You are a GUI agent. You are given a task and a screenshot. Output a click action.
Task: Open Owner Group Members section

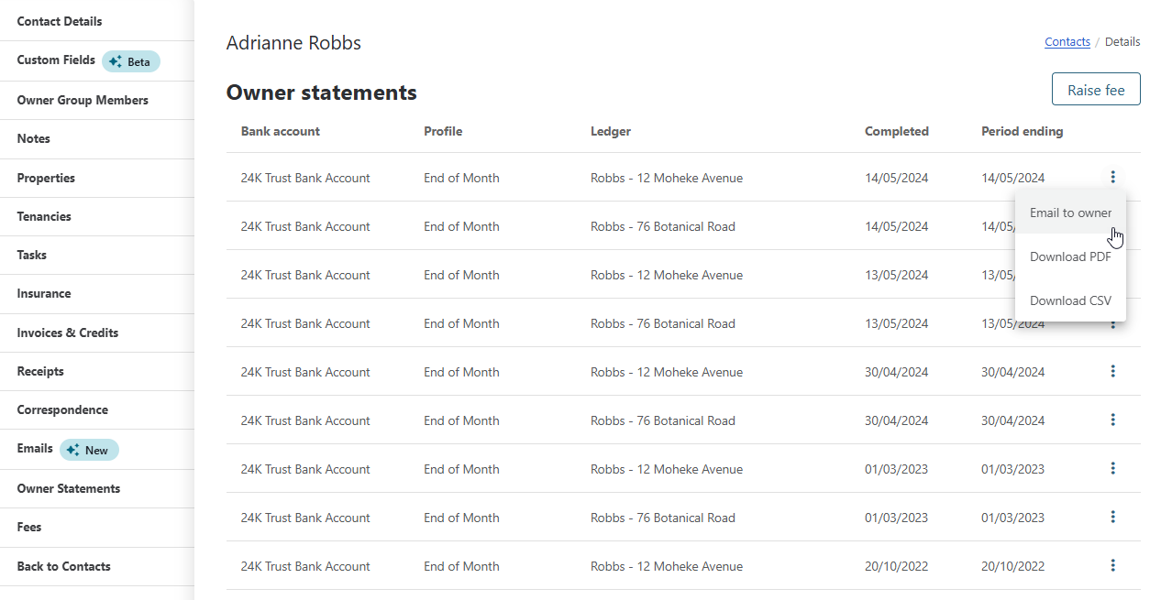coord(83,100)
